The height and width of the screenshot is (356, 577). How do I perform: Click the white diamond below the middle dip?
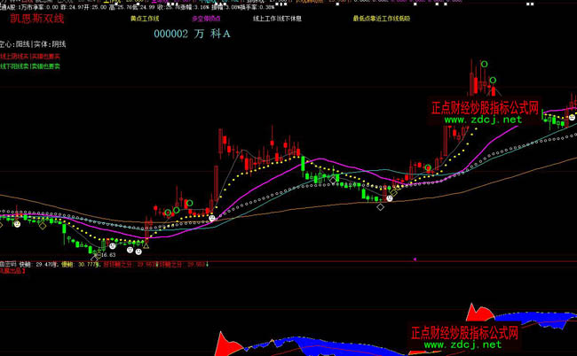(x=380, y=207)
